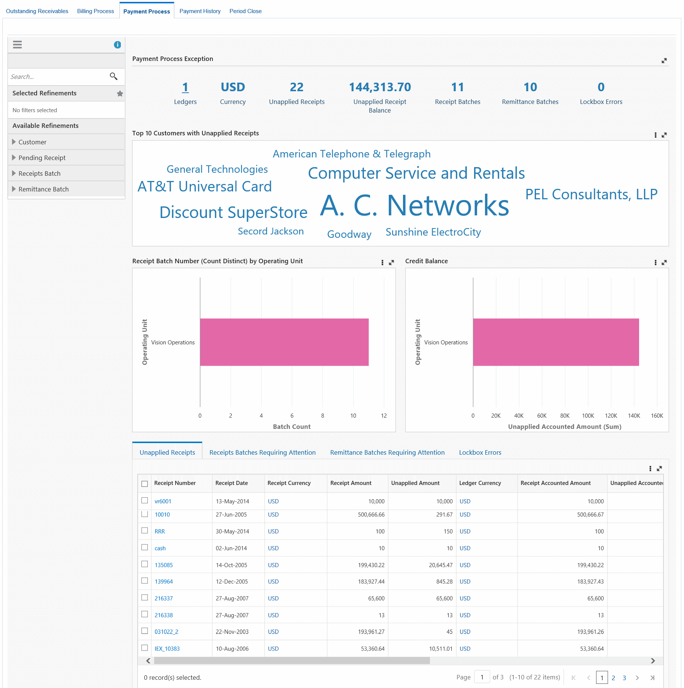The height and width of the screenshot is (688, 684).
Task: Check the checkbox for receipt 135085
Action: 145,564
